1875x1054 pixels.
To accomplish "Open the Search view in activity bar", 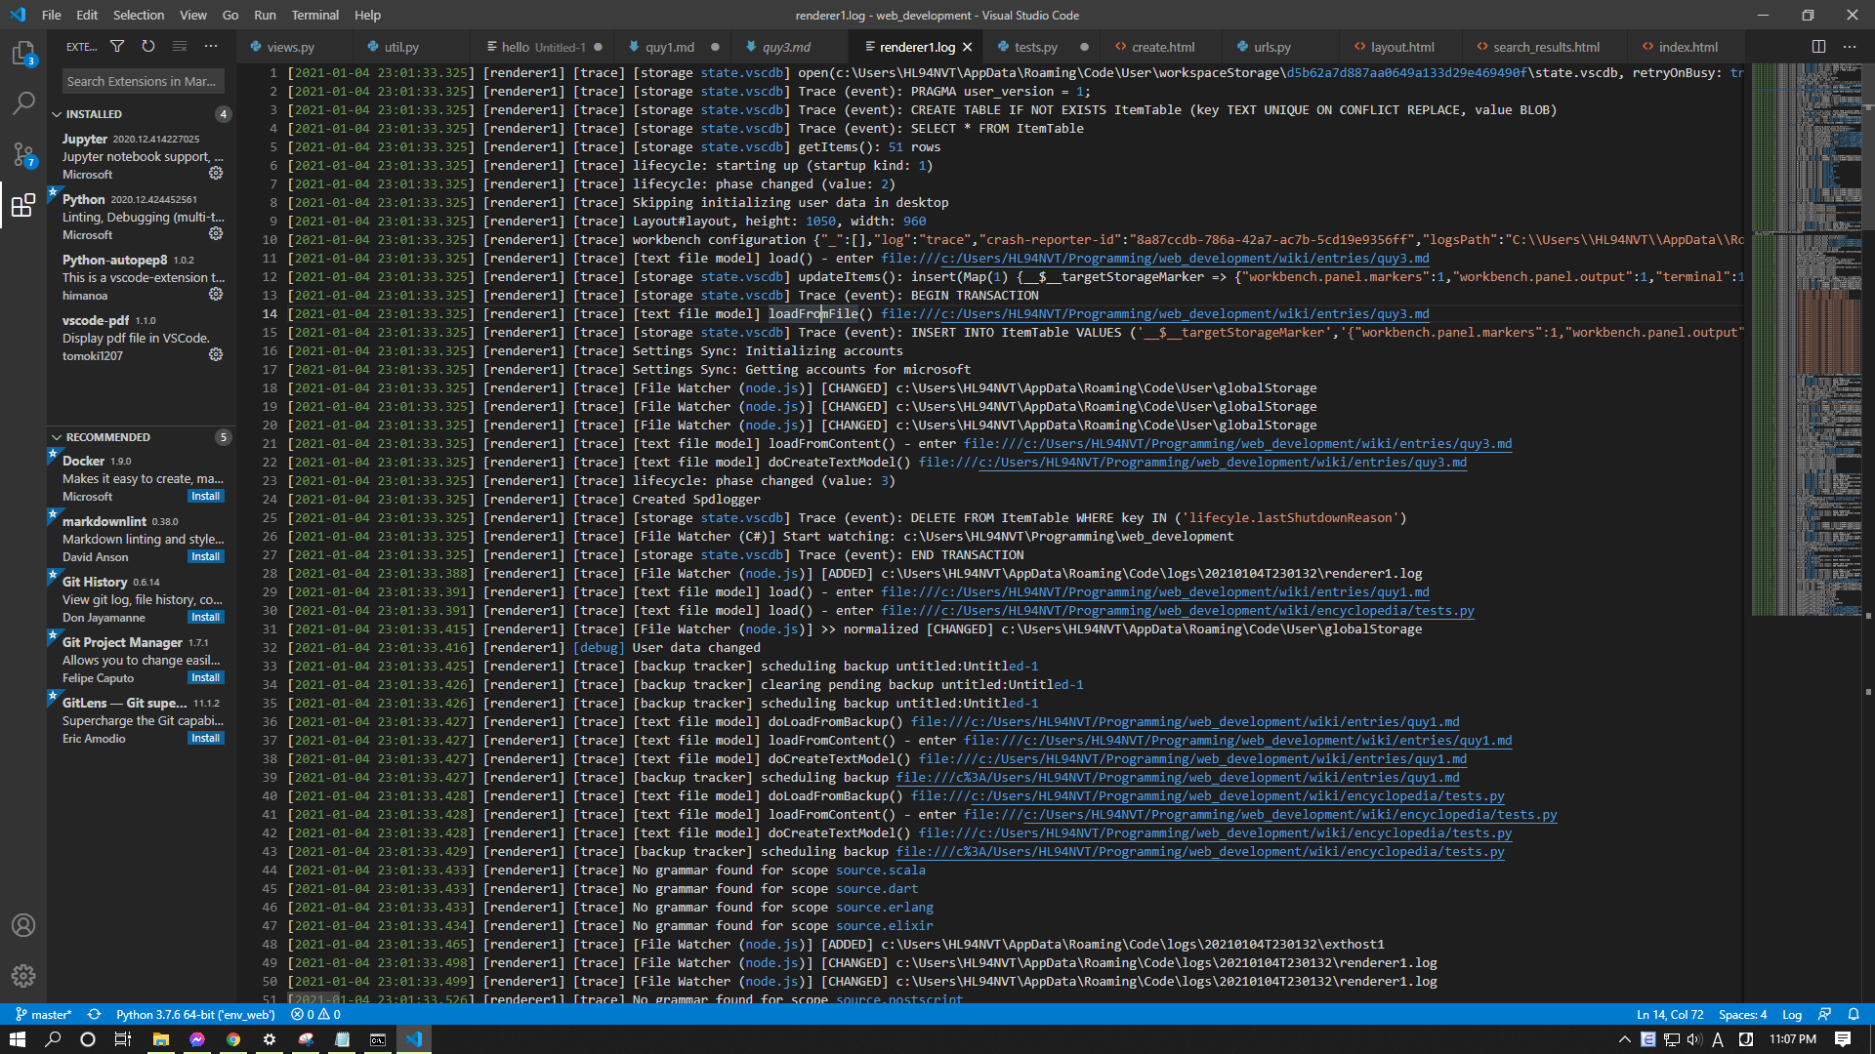I will point(23,102).
